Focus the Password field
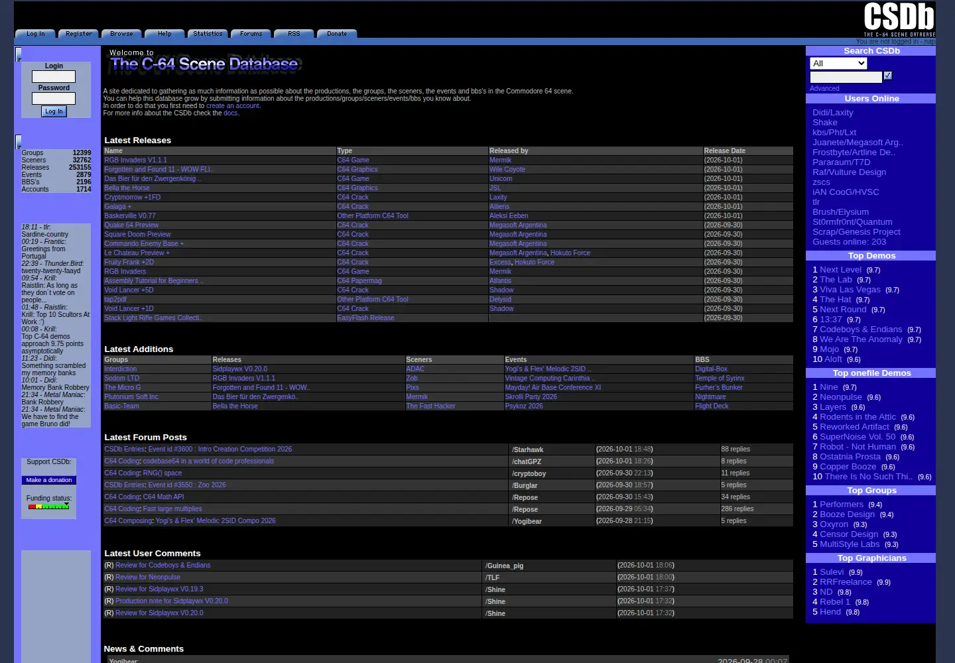The image size is (955, 663). (54, 99)
